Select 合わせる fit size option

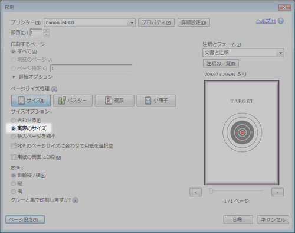13,120
